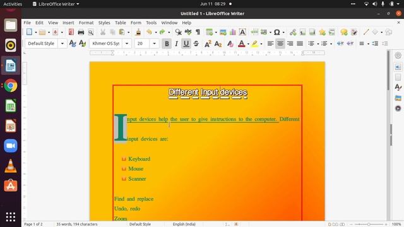Apply the red font color
Screen dimensions: 404x227
point(241,44)
